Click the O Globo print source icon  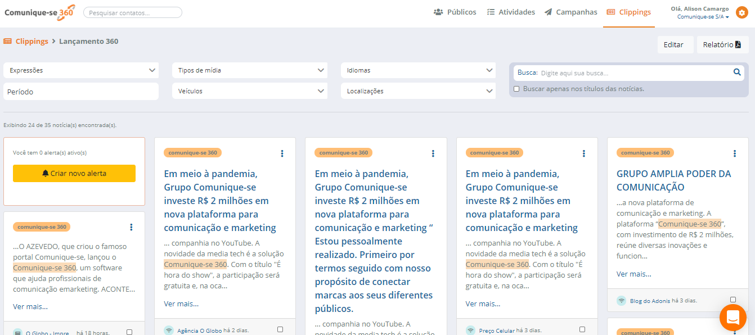point(18,332)
